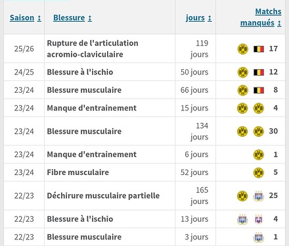Select the Rupture de l'articulation acromio-claviculaire row
This screenshot has width=289, height=246.
[144, 49]
